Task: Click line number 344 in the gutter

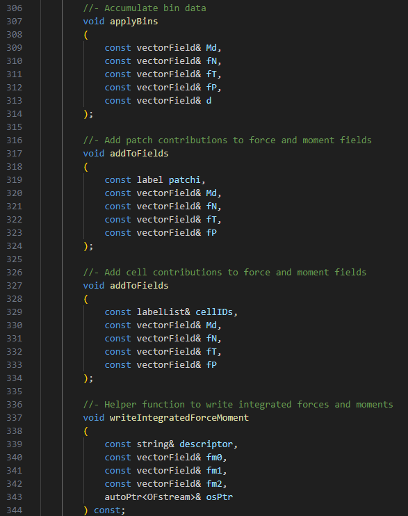Action: pos(15,510)
